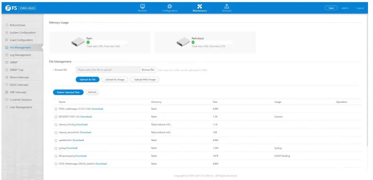Select the Maintenance tools icon
Screen dimensions: 373x180
tap(200, 6)
